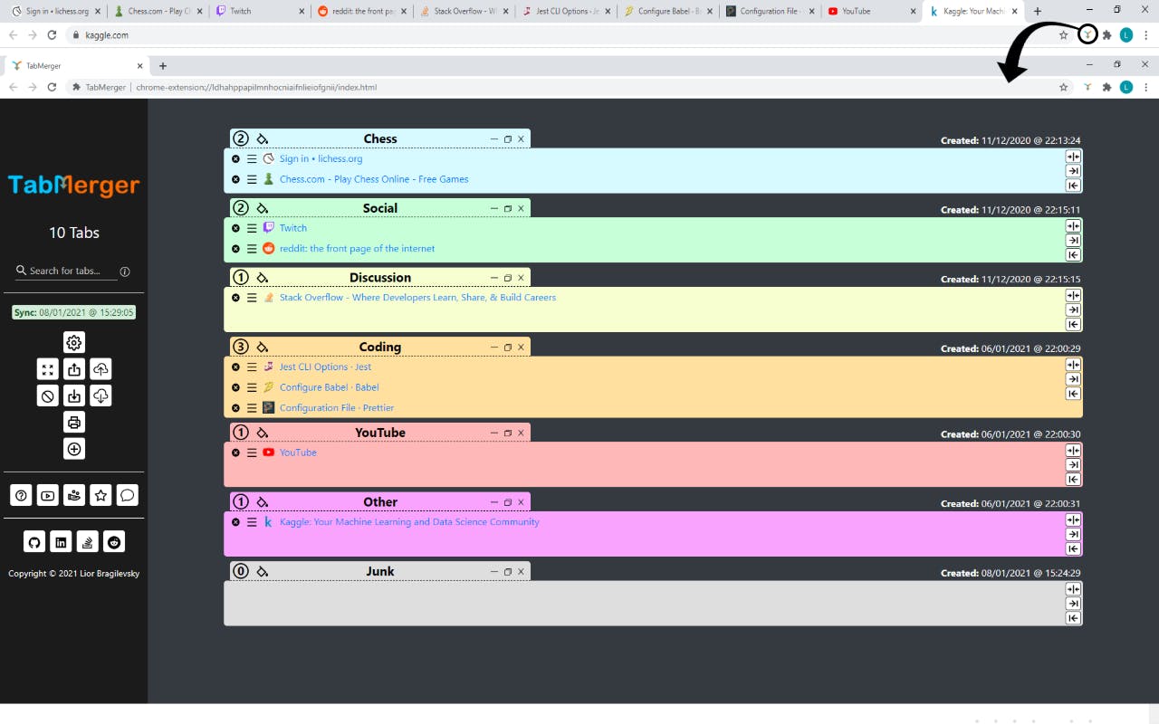Change Social group color with paint bucket
1159x724 pixels.
pos(263,209)
